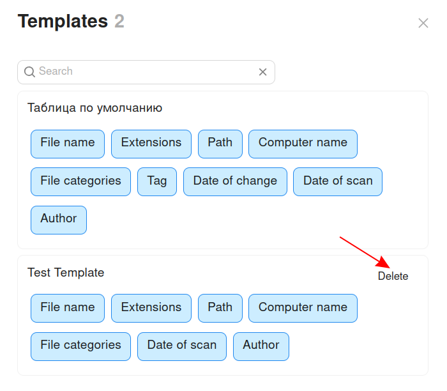
Task: Click Computer name chip in Test Template
Action: click(303, 307)
